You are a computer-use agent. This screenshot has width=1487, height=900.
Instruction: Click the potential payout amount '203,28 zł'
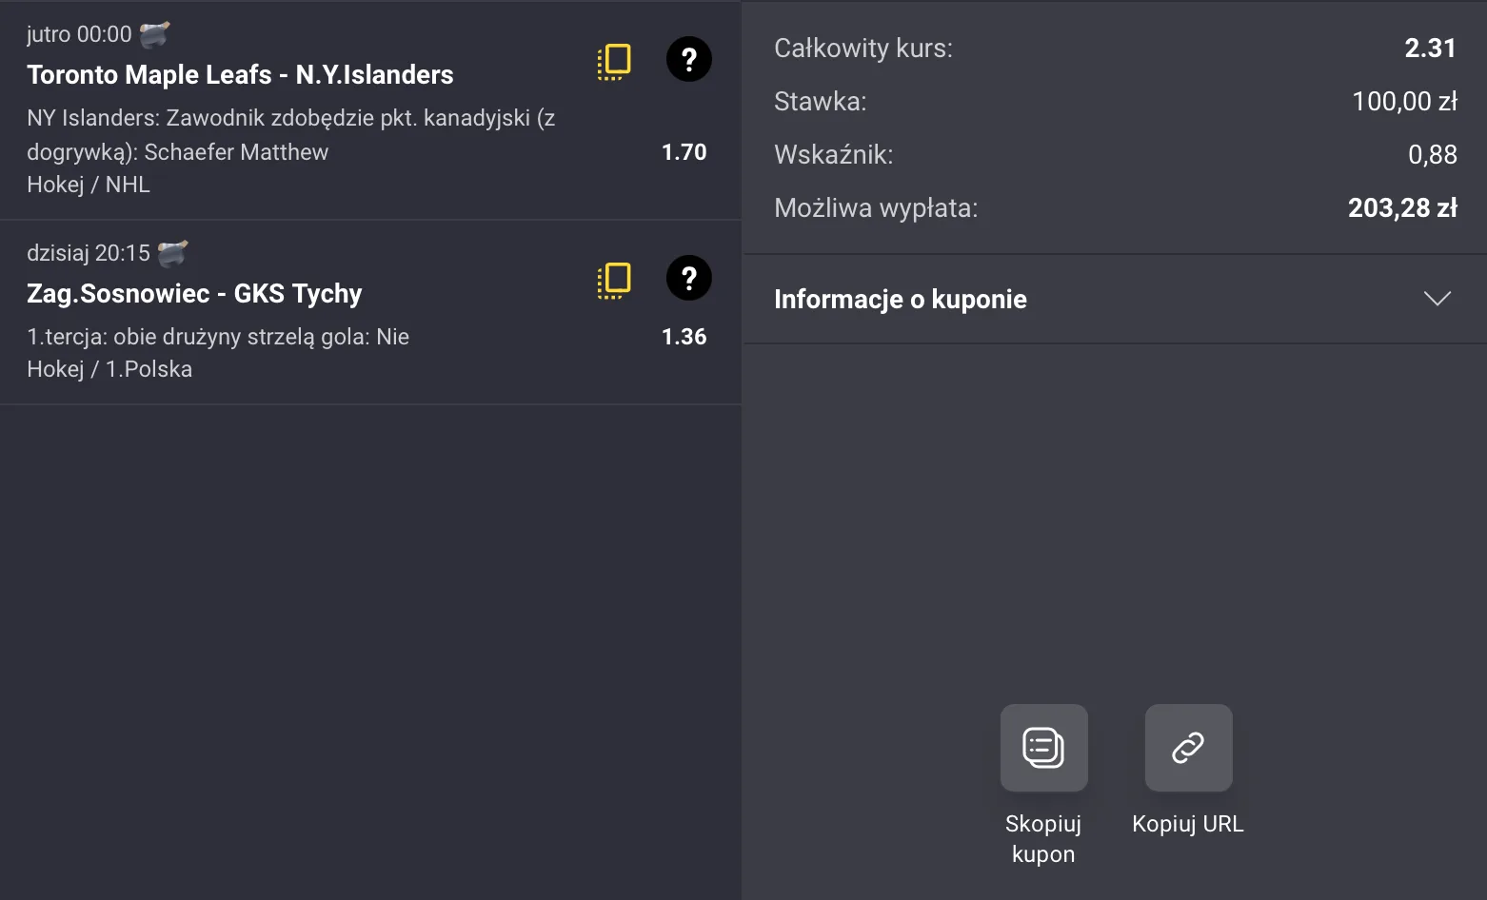point(1401,207)
